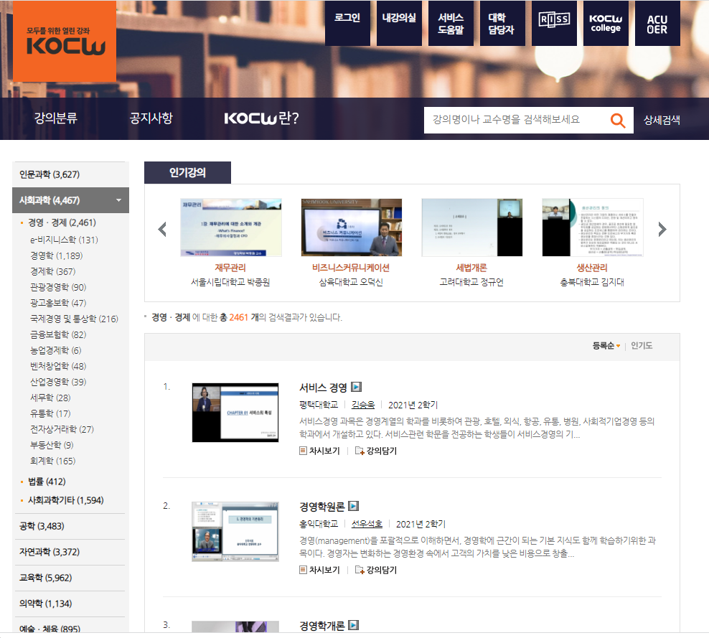Open the 강의분류 navigation menu
The width and height of the screenshot is (709, 638).
click(x=56, y=118)
